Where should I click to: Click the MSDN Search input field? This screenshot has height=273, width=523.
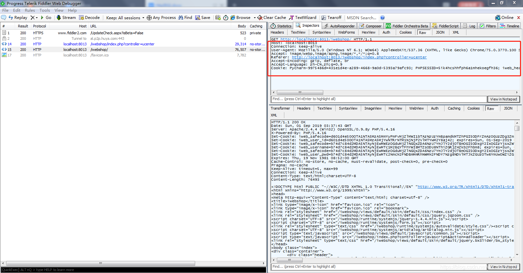(x=362, y=18)
